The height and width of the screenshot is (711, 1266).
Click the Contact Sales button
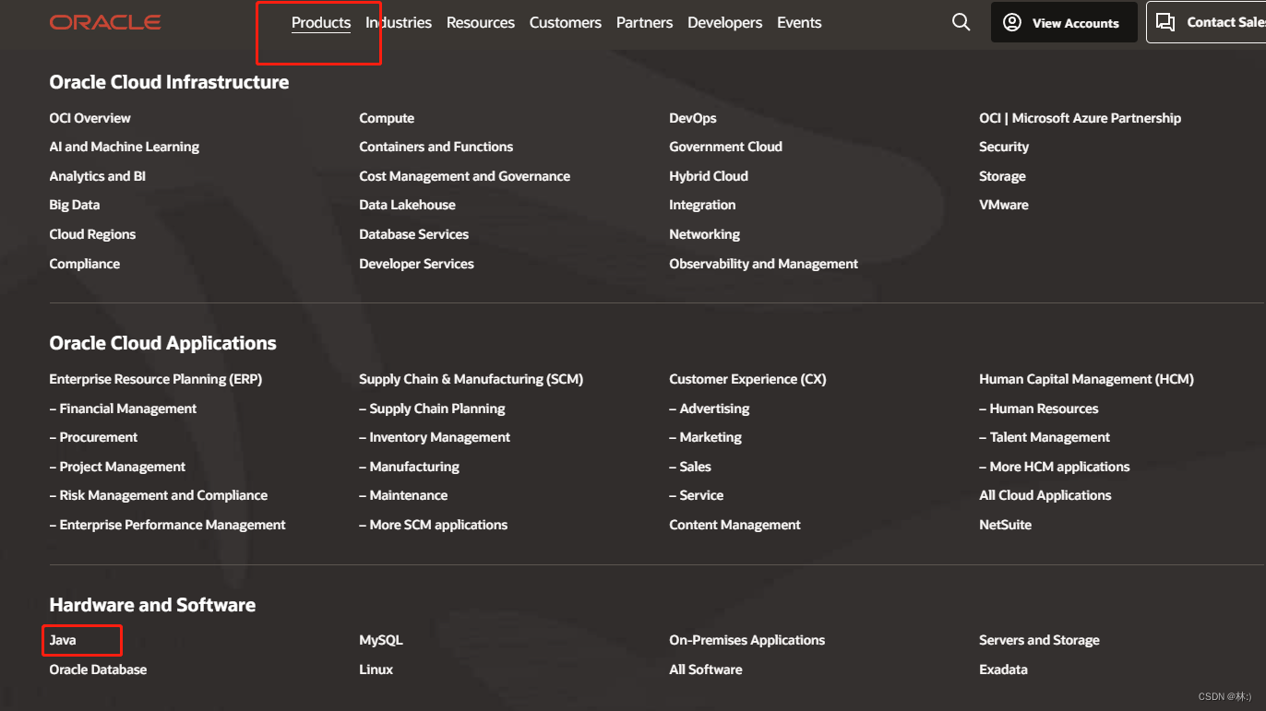1207,22
